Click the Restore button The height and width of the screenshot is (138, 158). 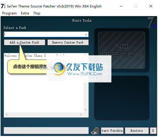137,131
